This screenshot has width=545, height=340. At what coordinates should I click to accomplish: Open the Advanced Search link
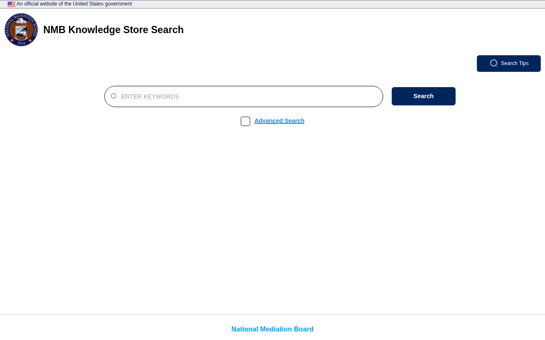click(x=279, y=121)
